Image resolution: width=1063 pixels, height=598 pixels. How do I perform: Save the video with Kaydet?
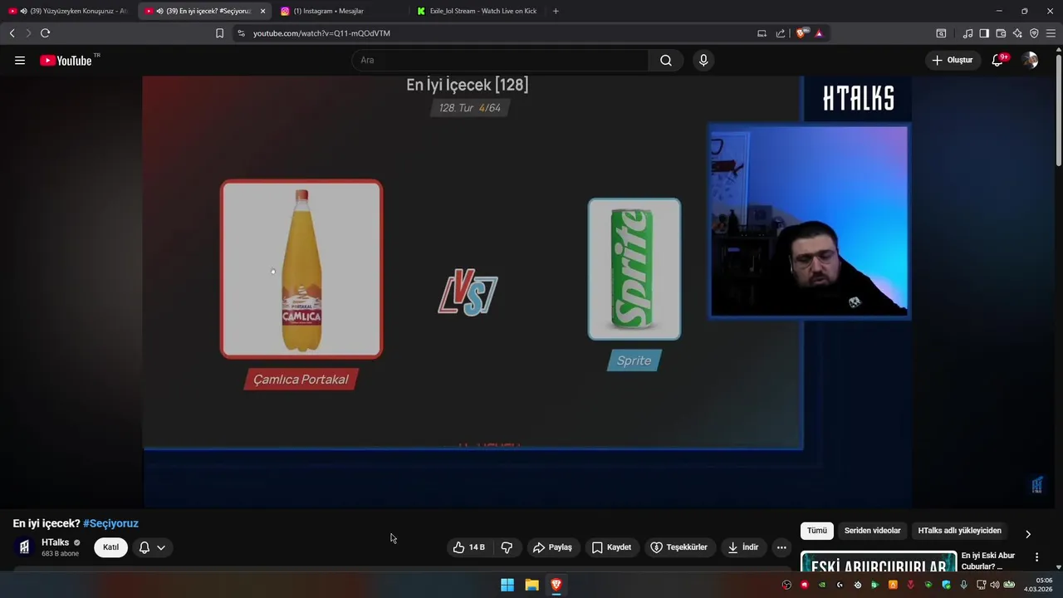[612, 547]
